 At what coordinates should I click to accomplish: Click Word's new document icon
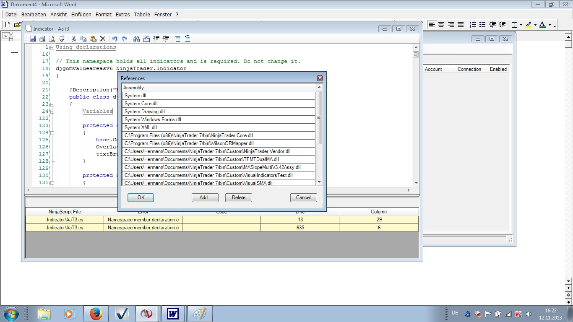tap(8, 25)
